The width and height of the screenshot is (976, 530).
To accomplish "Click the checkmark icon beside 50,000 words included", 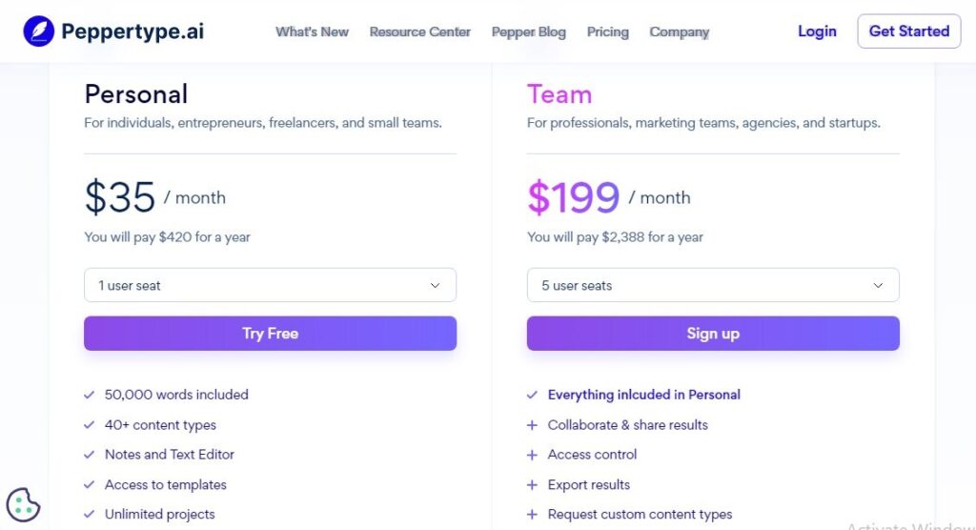I will tap(90, 395).
